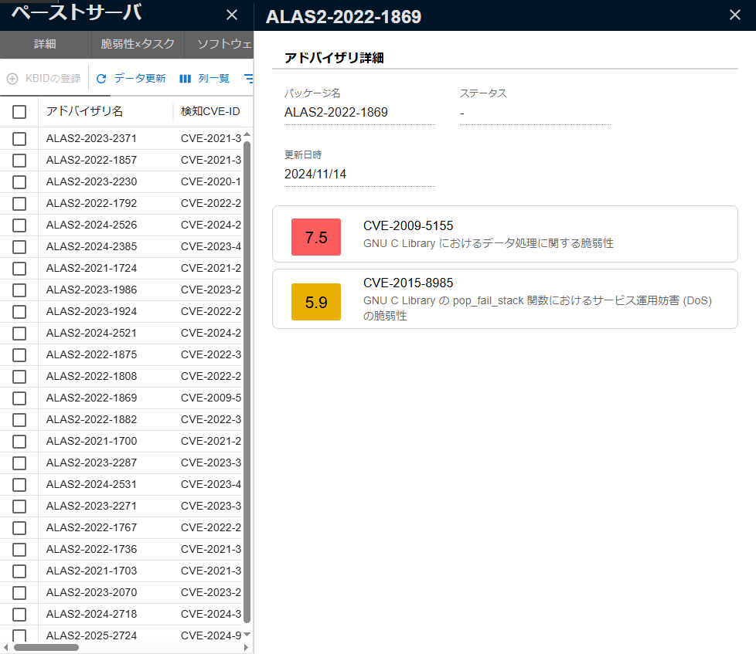Close the left server panel
Viewport: 756px width, 654px height.
pyautogui.click(x=232, y=15)
